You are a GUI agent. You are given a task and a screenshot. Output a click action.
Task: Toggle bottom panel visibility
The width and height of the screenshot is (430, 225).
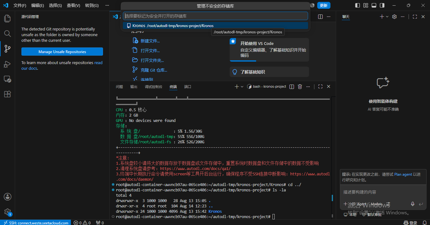click(x=374, y=5)
